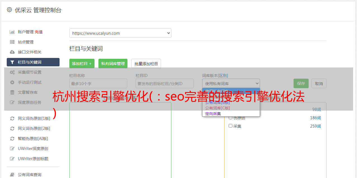Open 智能伪原创[AI版] in the sidebar
Image resolution: width=357 pixels, height=178 pixels.
click(33, 139)
